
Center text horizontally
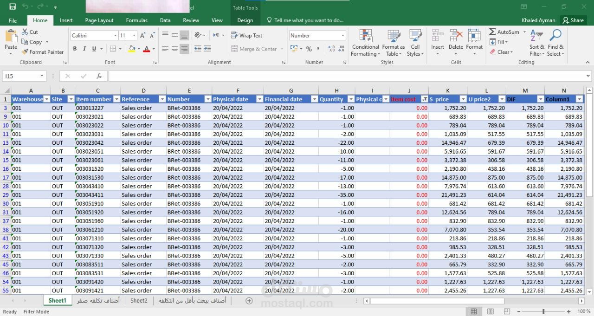174,49
